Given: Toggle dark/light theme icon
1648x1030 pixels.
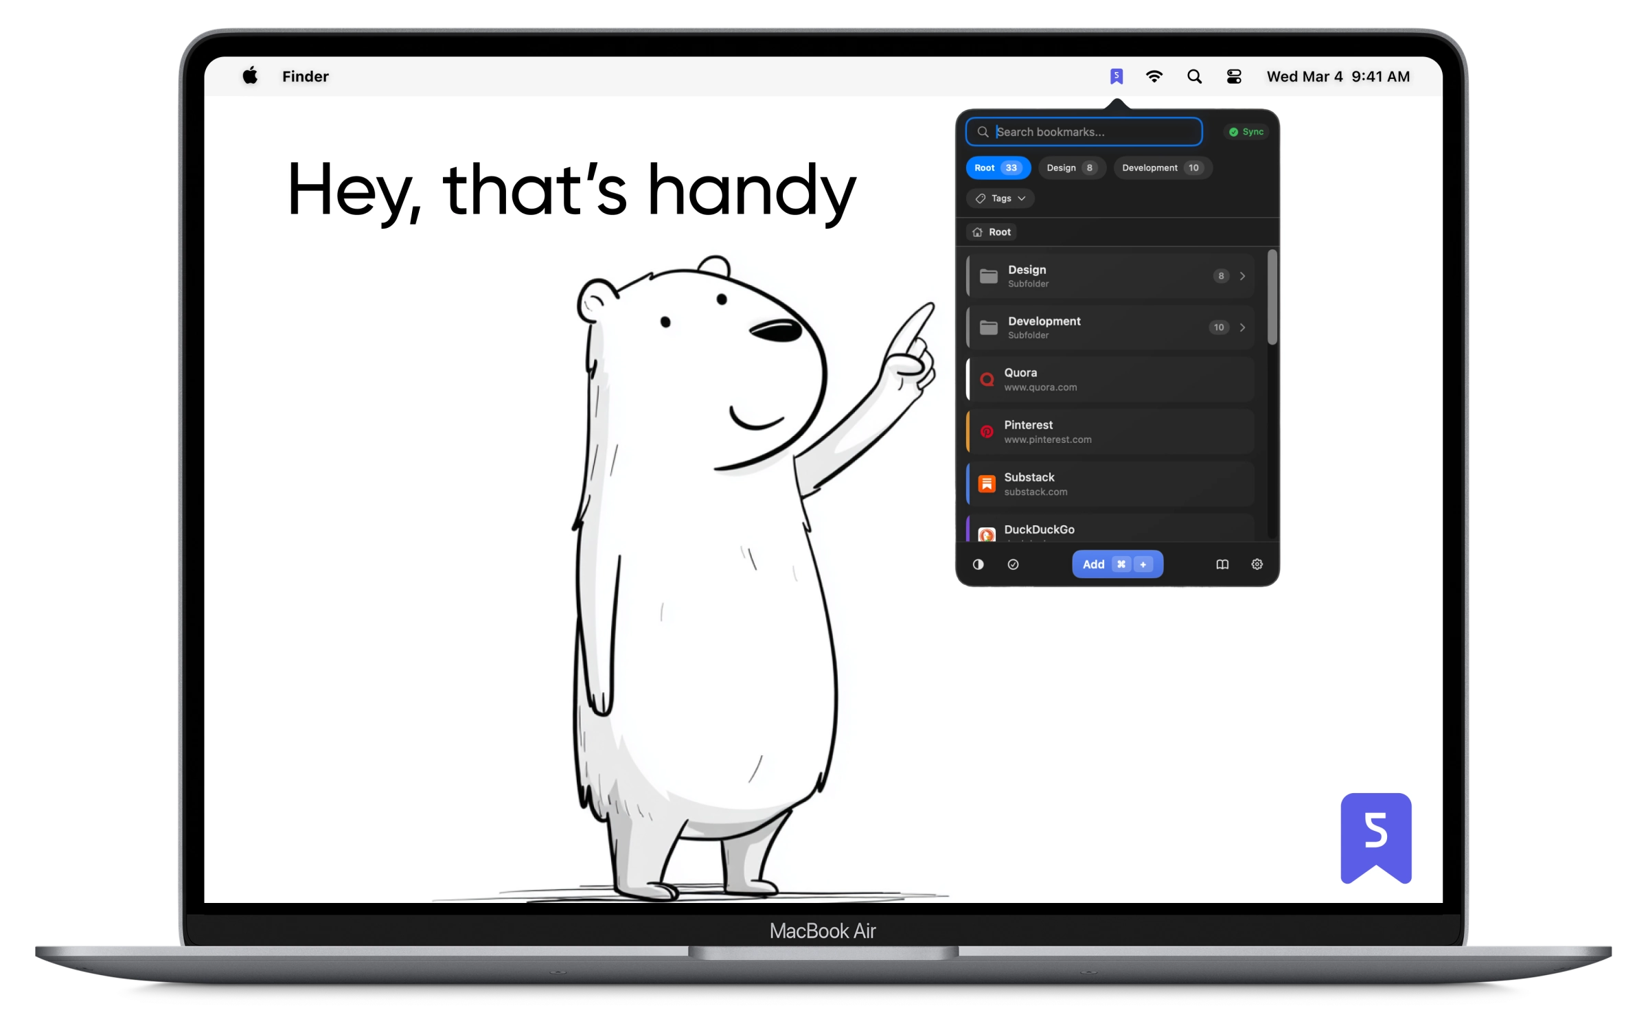Looking at the screenshot, I should 978,564.
